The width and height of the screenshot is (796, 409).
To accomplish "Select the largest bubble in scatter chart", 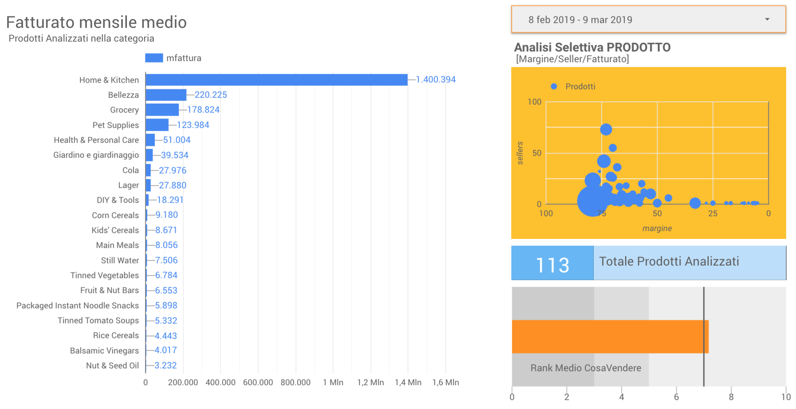I will [x=592, y=201].
